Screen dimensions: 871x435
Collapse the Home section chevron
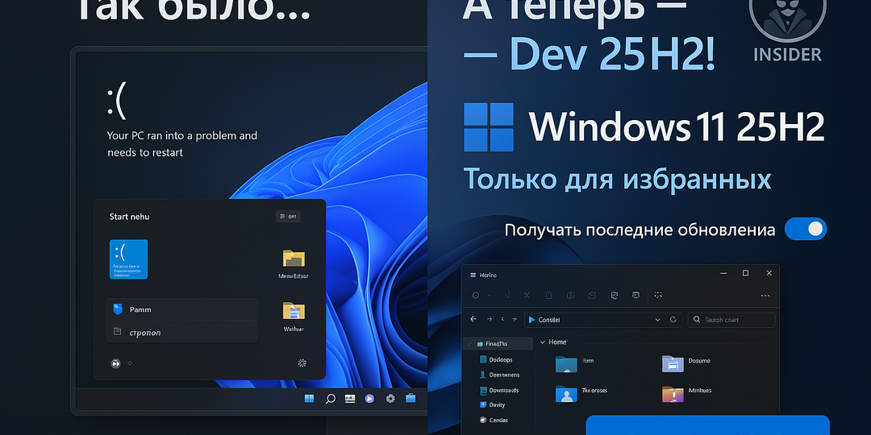(x=542, y=342)
